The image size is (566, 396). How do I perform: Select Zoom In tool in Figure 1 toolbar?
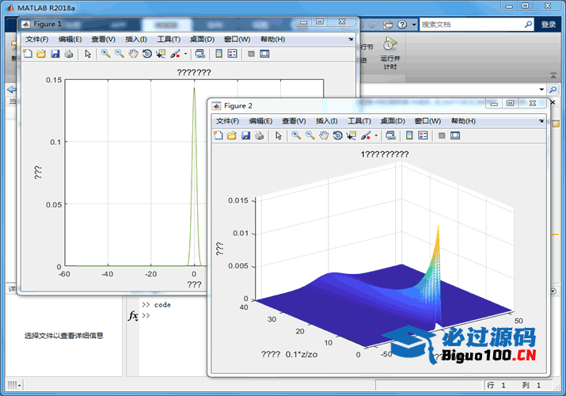pyautogui.click(x=105, y=54)
